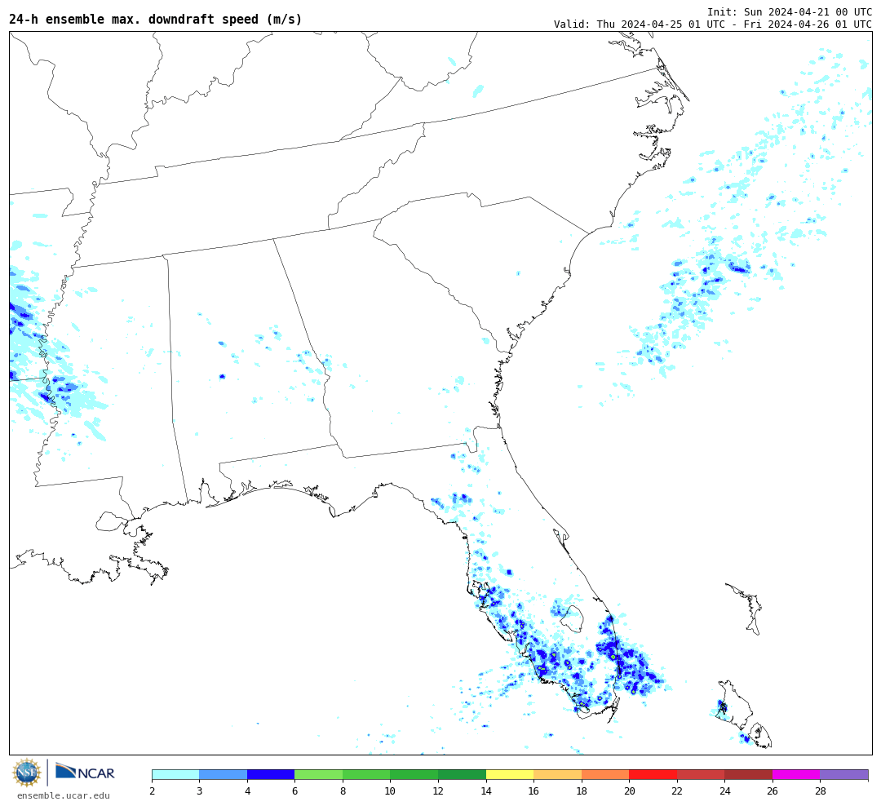Click the NSF logo
The image size is (881, 806).
click(27, 773)
